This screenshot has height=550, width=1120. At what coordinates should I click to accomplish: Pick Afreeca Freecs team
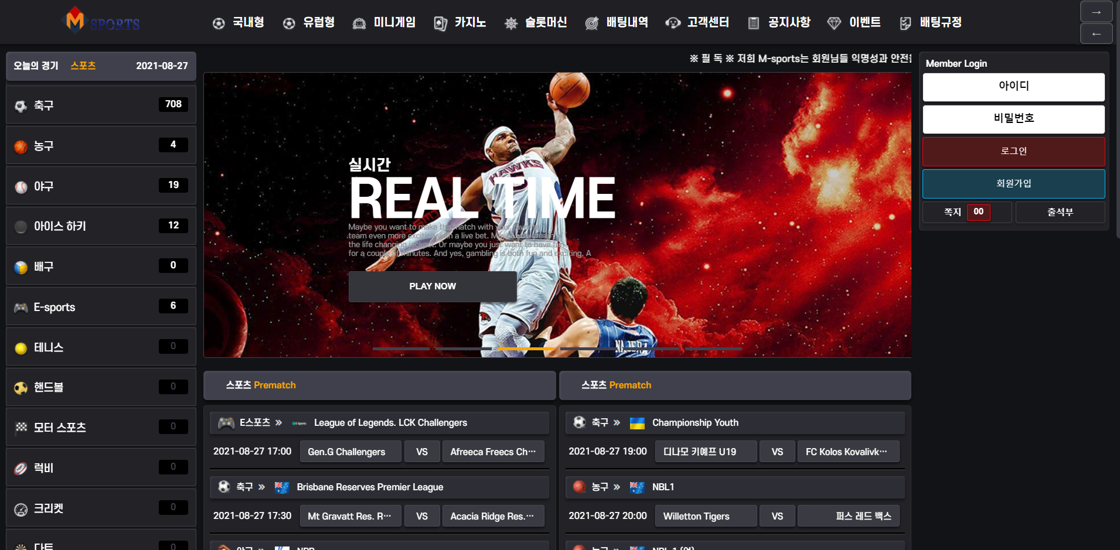point(493,452)
